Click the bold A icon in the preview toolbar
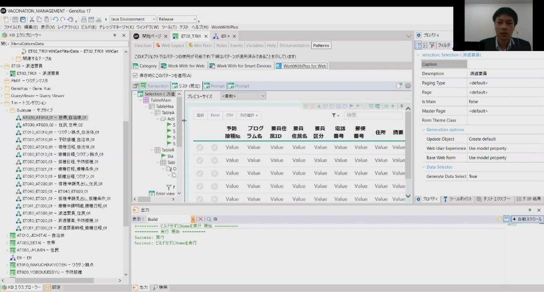The height and width of the screenshot is (292, 544). point(319,107)
